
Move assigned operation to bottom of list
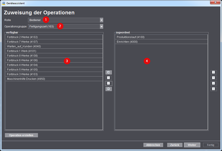pos(213,89)
